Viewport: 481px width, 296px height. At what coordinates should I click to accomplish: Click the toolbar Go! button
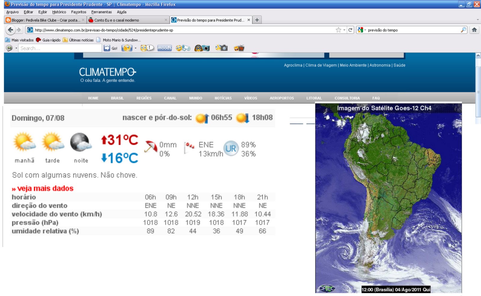(111, 48)
